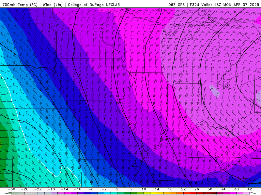The height and width of the screenshot is (195, 261).
Task: Click the "F324" forecast hour text
Action: tap(194, 5)
